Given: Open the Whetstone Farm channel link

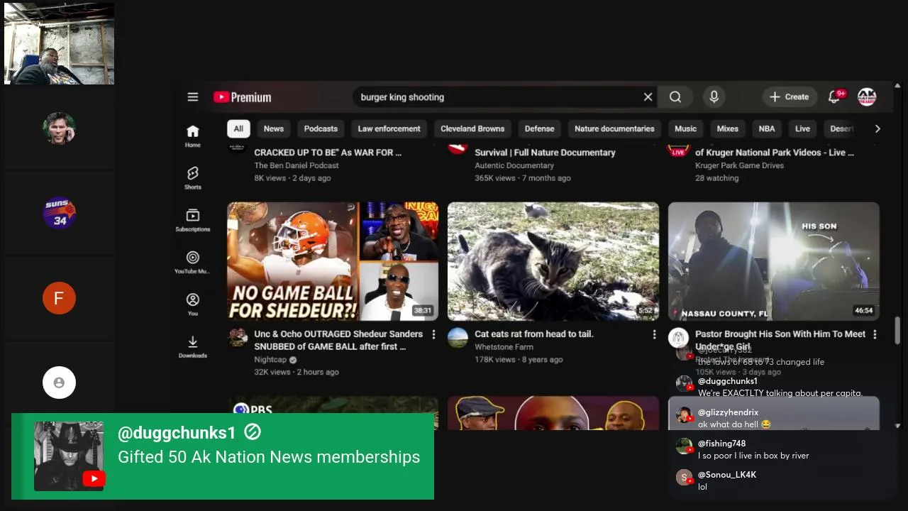Looking at the screenshot, I should click(504, 347).
